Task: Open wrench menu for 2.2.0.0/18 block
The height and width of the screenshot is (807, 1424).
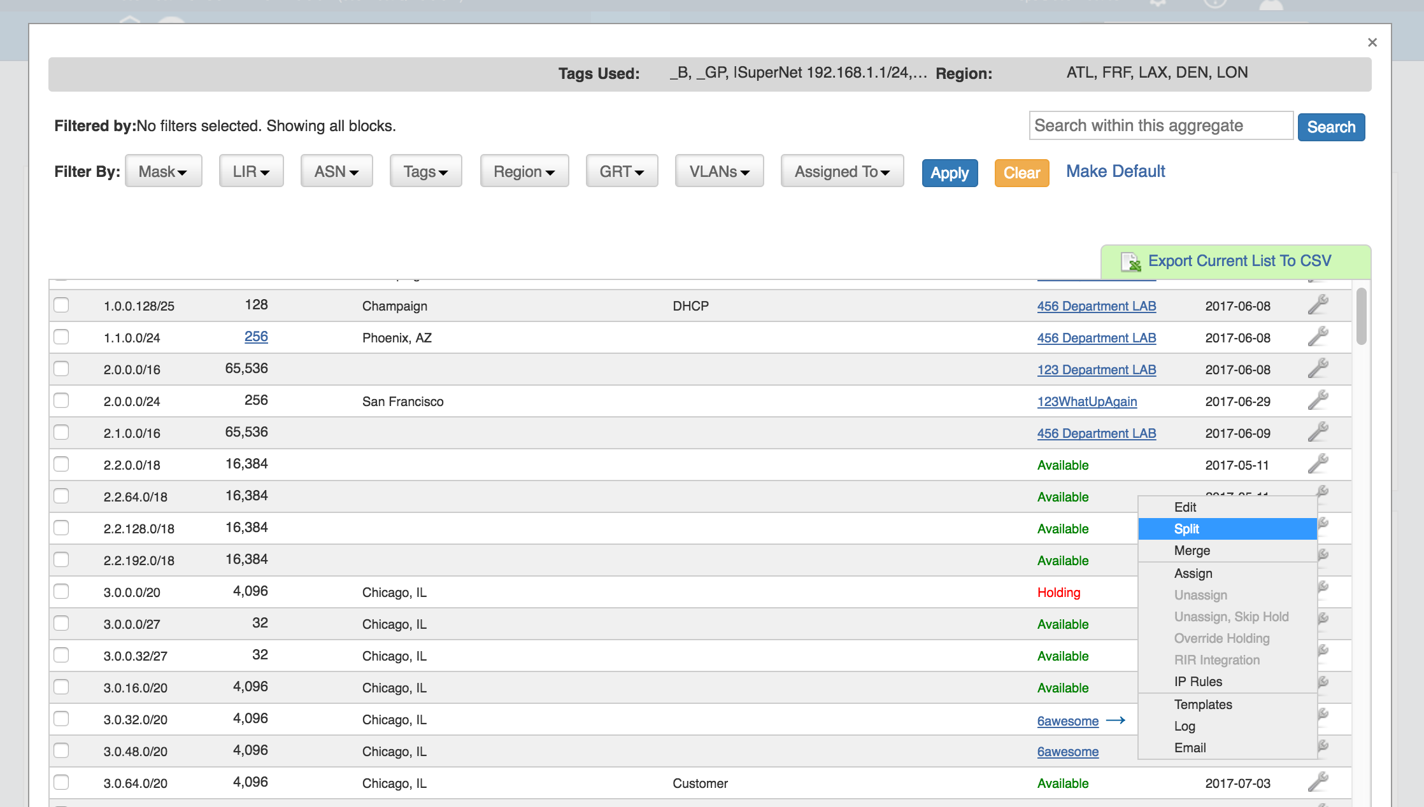Action: pyautogui.click(x=1318, y=464)
